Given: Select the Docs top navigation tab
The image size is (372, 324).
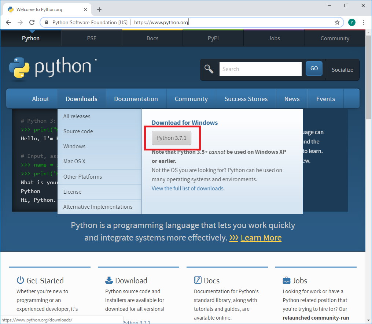Looking at the screenshot, I should [152, 38].
